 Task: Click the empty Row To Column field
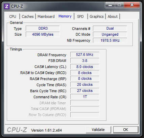(x=85, y=115)
